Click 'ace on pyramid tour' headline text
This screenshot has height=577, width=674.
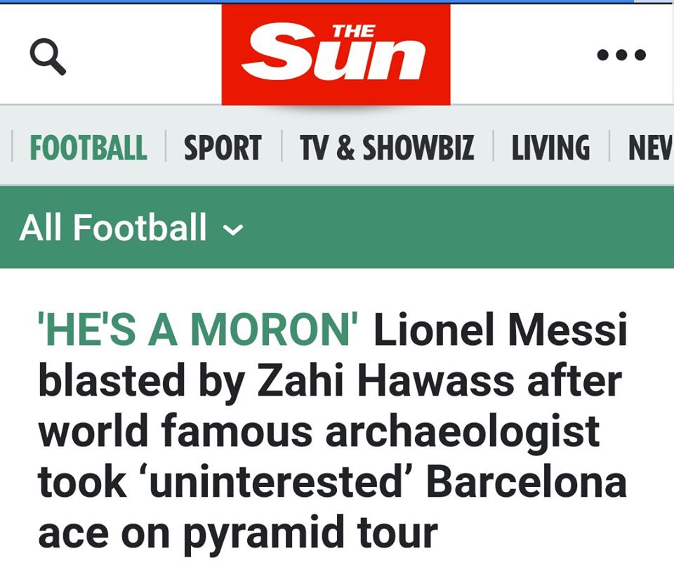[237, 532]
